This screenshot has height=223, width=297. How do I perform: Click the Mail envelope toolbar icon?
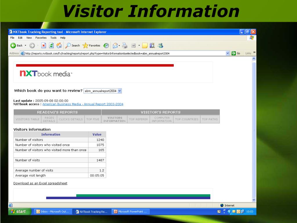click(115, 46)
